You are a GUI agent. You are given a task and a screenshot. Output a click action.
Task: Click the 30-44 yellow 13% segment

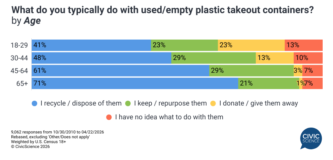tap(274, 58)
